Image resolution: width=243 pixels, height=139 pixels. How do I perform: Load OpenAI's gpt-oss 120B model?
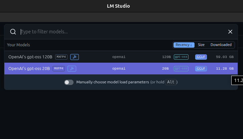[30, 57]
